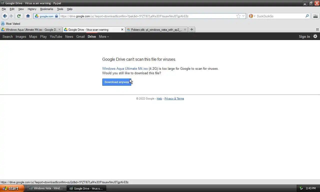Open a new tab with the plus button
Viewport: 320px width, 192px height.
point(192,29)
